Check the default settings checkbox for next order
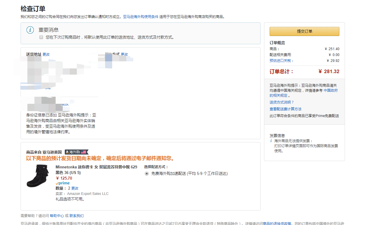Viewport: 365px width, 225px height. pyautogui.click(x=41, y=37)
